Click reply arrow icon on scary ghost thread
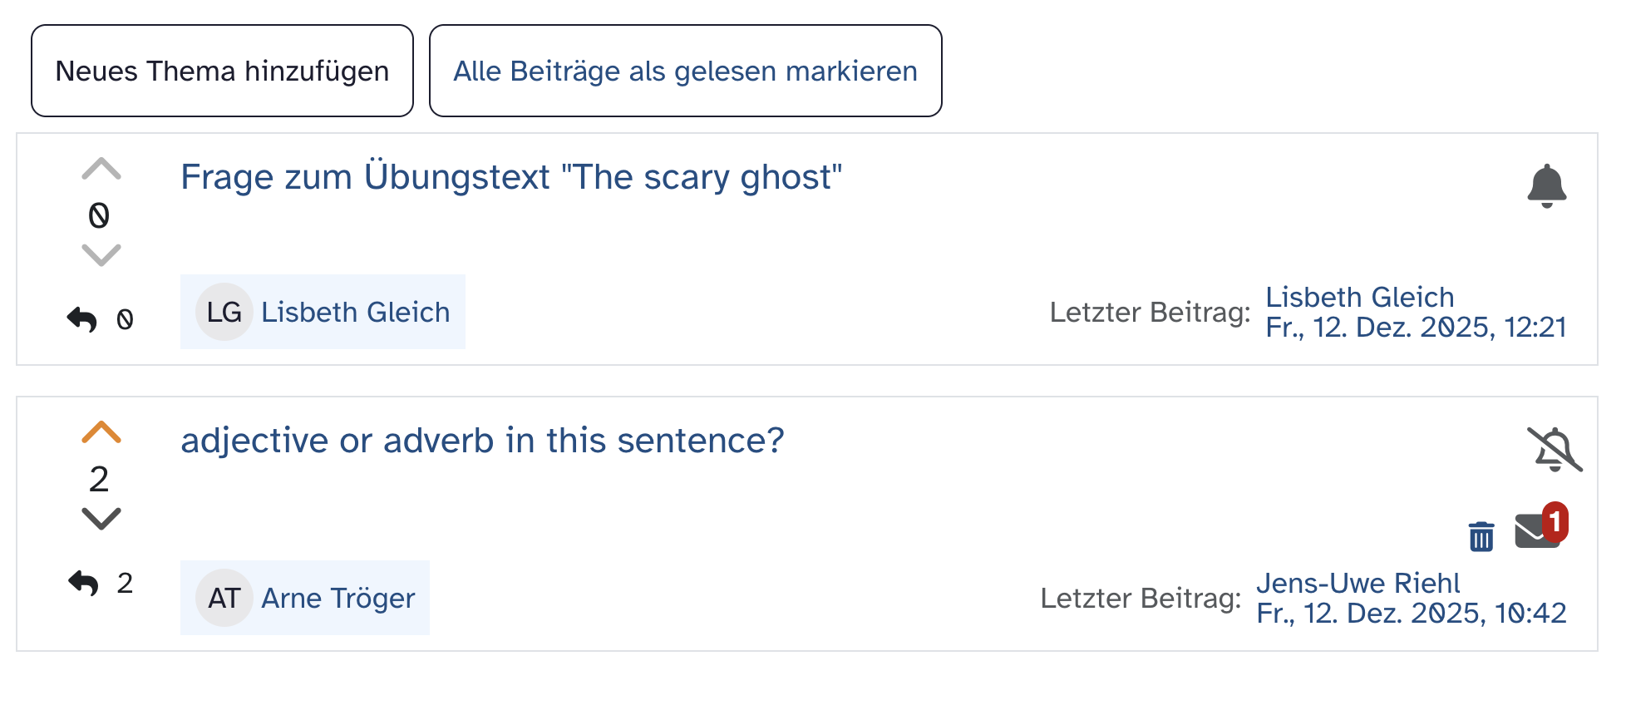 (x=82, y=319)
